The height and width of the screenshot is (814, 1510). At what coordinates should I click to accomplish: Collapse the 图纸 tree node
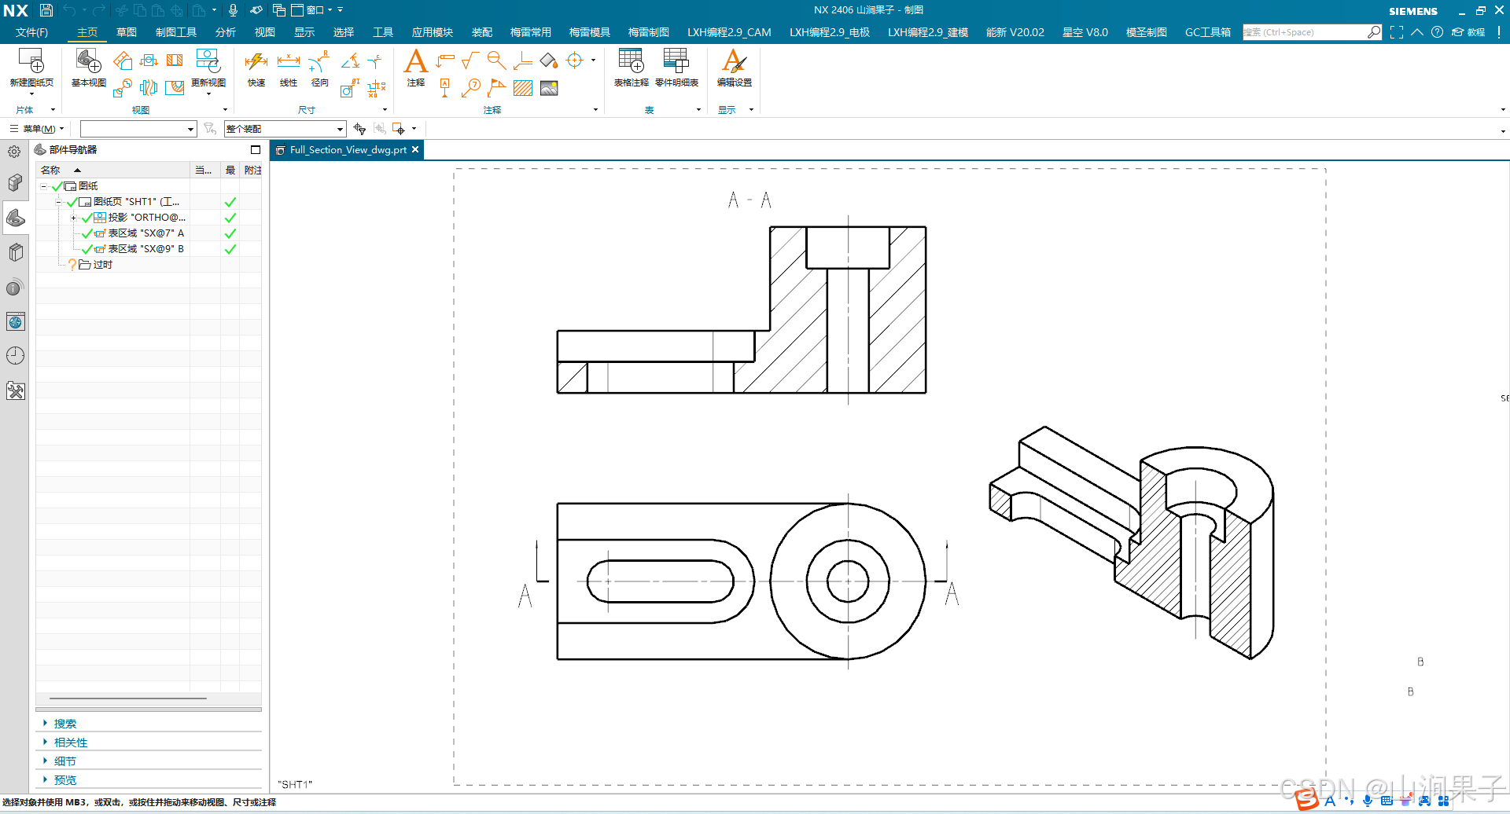(44, 186)
